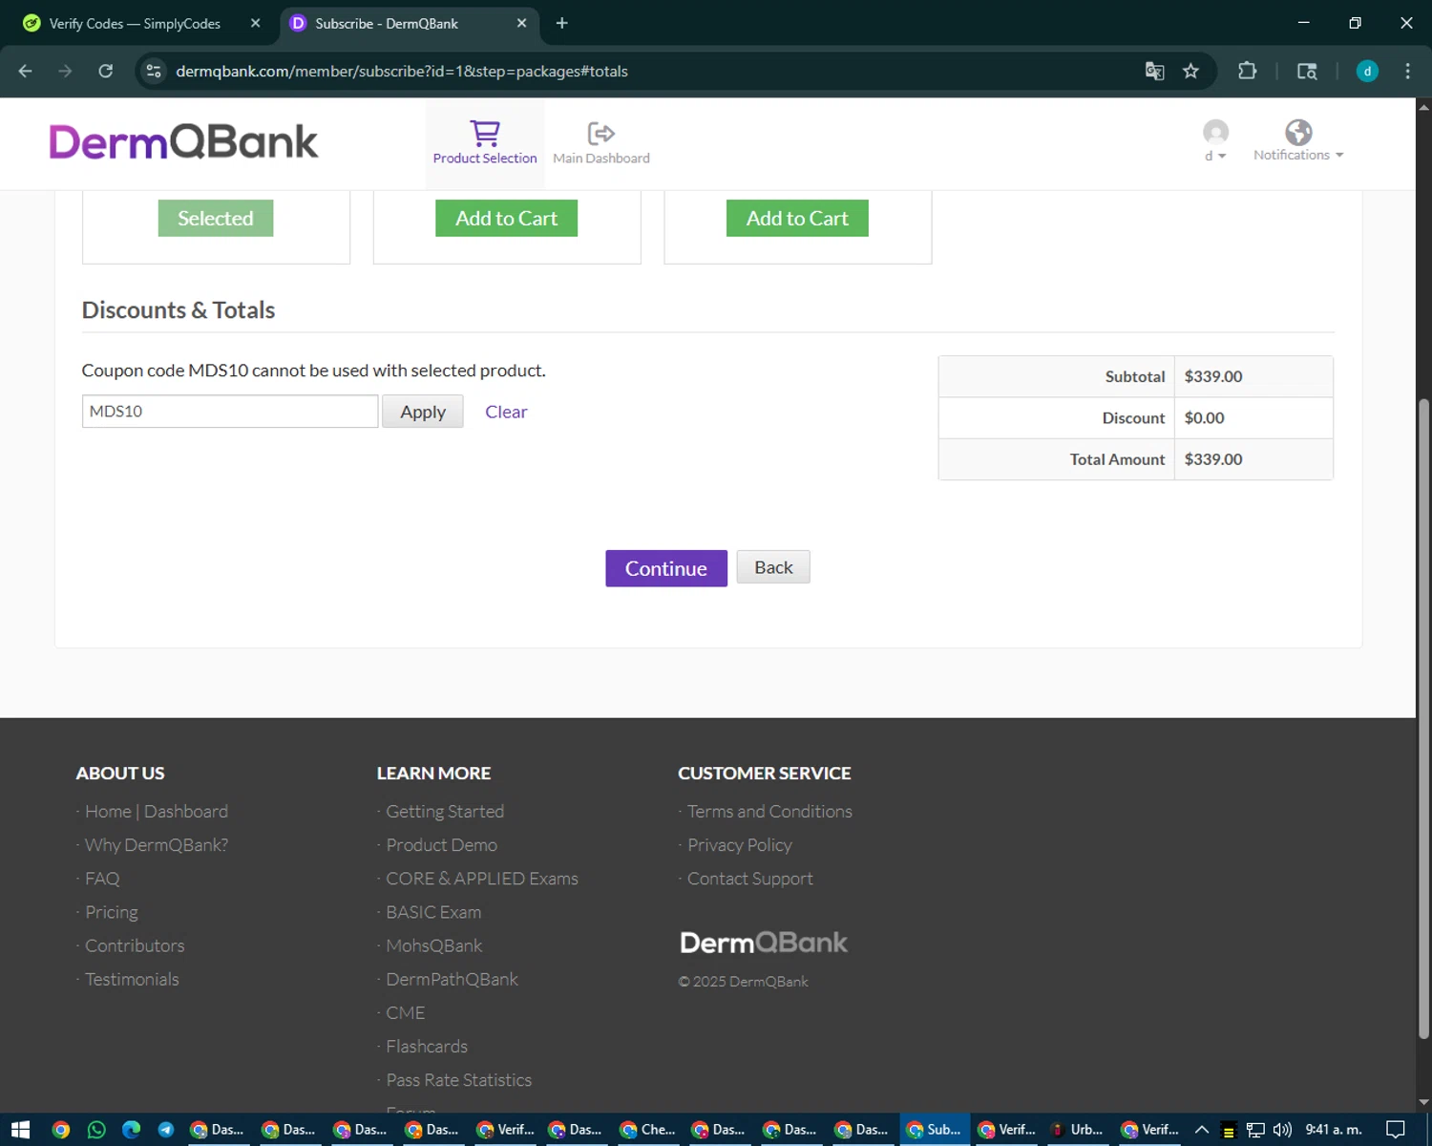Click Continue to proceed
The width and height of the screenshot is (1432, 1146).
666,568
